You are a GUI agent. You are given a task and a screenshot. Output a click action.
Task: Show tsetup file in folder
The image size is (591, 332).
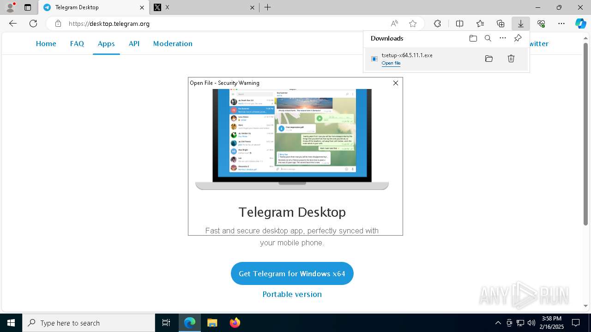tap(489, 59)
